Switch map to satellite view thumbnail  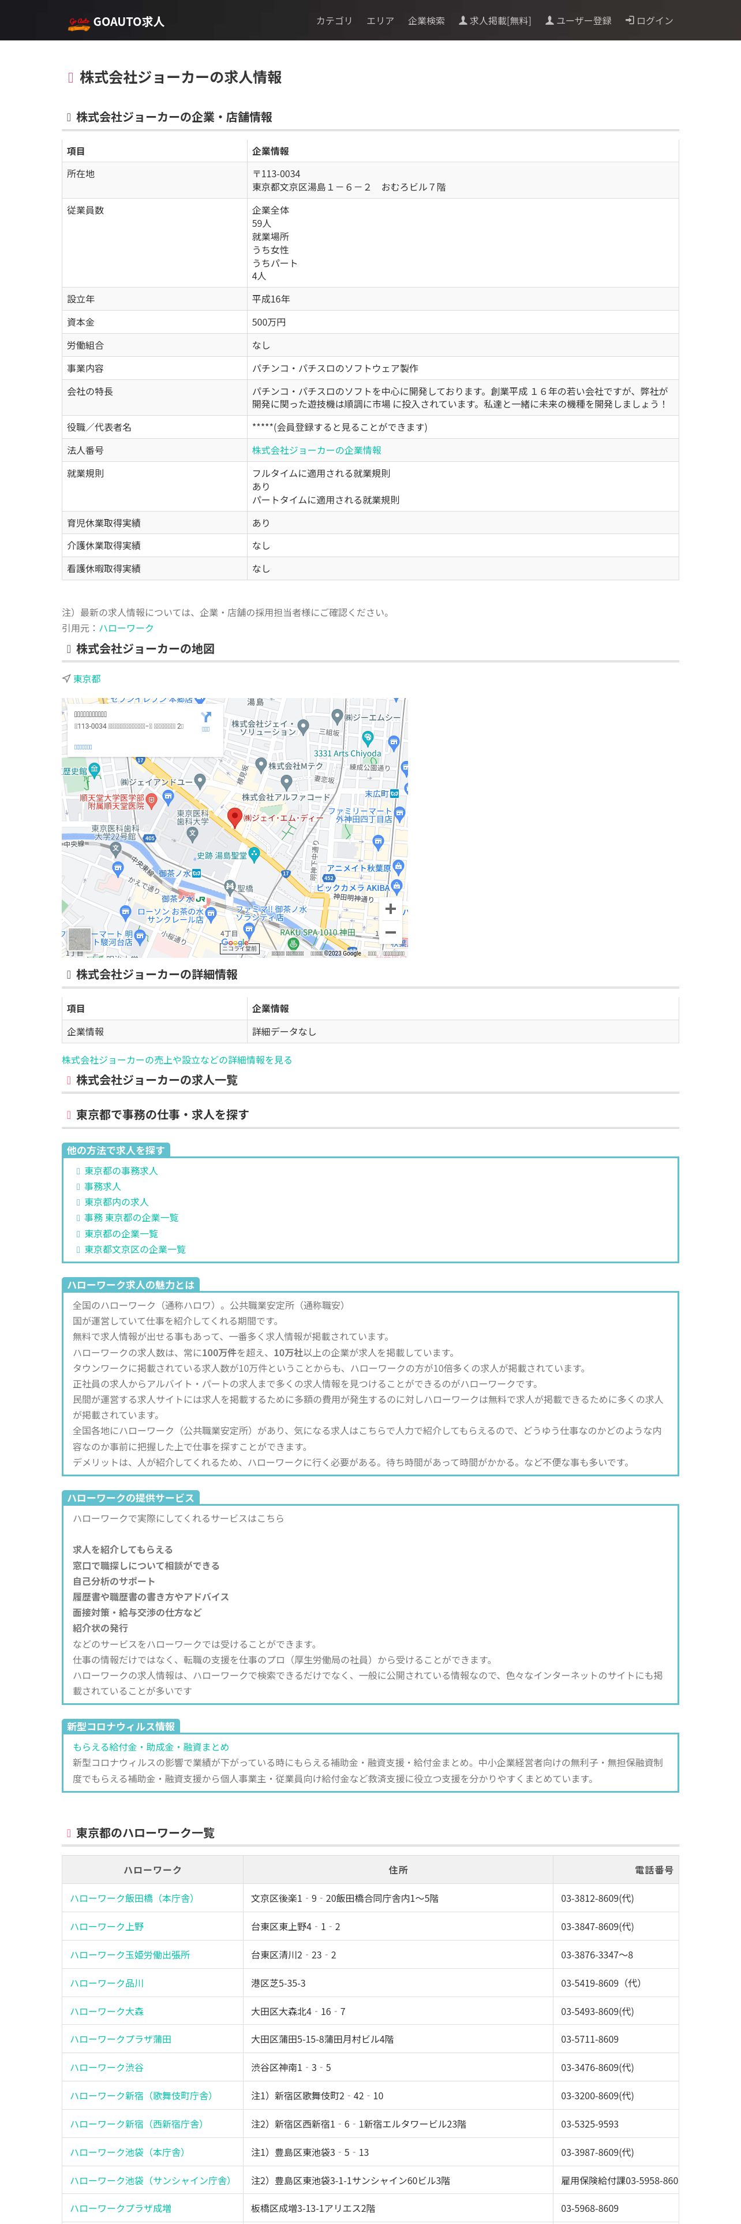(x=80, y=939)
